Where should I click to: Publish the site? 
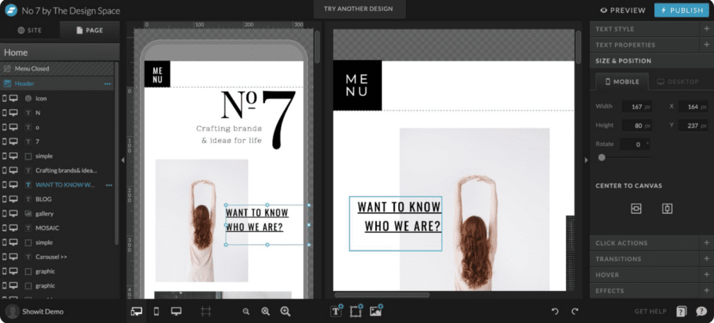(681, 10)
